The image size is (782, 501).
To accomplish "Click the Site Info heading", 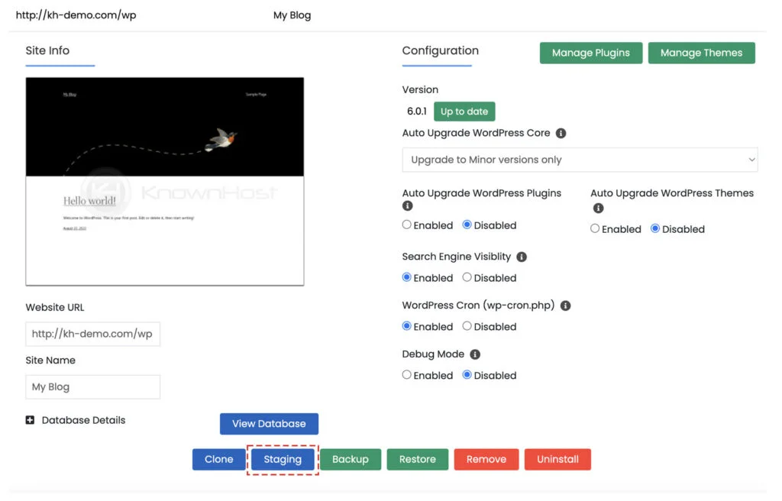I will point(47,51).
